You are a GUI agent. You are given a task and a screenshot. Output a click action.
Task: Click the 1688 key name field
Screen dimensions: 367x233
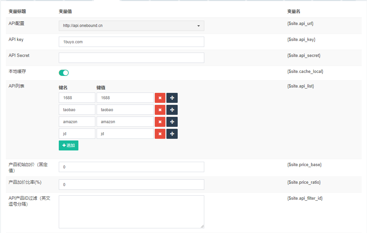point(77,98)
